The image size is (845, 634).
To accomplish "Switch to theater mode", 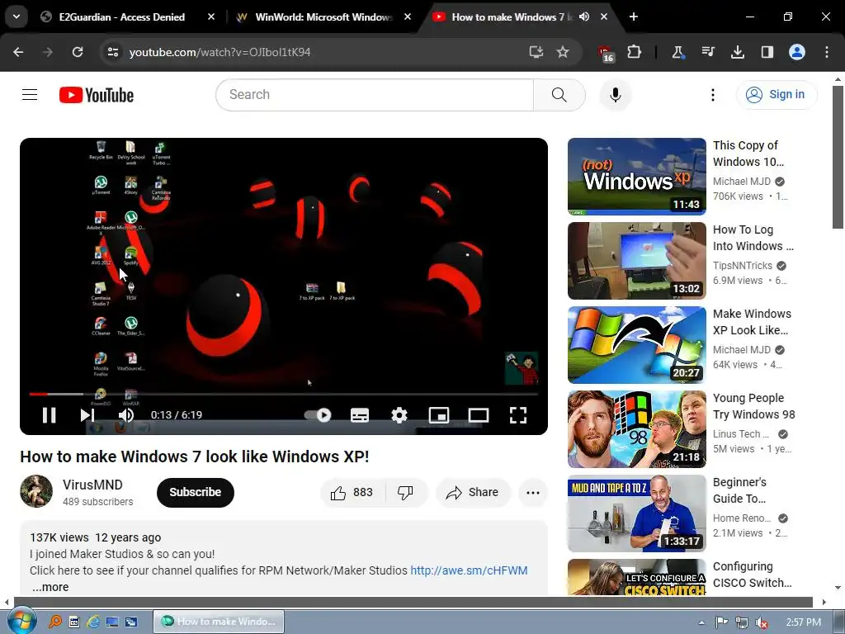I will (478, 415).
